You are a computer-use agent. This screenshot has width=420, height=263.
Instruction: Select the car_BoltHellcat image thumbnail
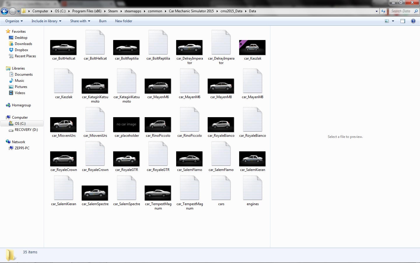[x=63, y=47]
